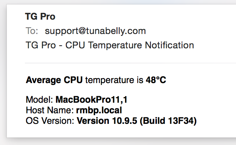Click the 48°C temperature value
The height and width of the screenshot is (145, 236).
coord(156,80)
